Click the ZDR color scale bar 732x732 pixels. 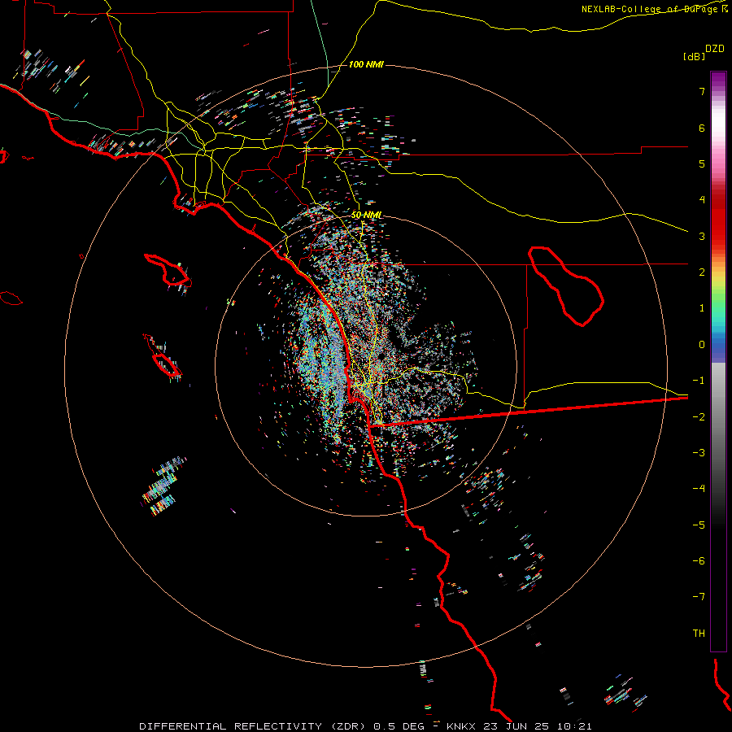click(x=718, y=361)
